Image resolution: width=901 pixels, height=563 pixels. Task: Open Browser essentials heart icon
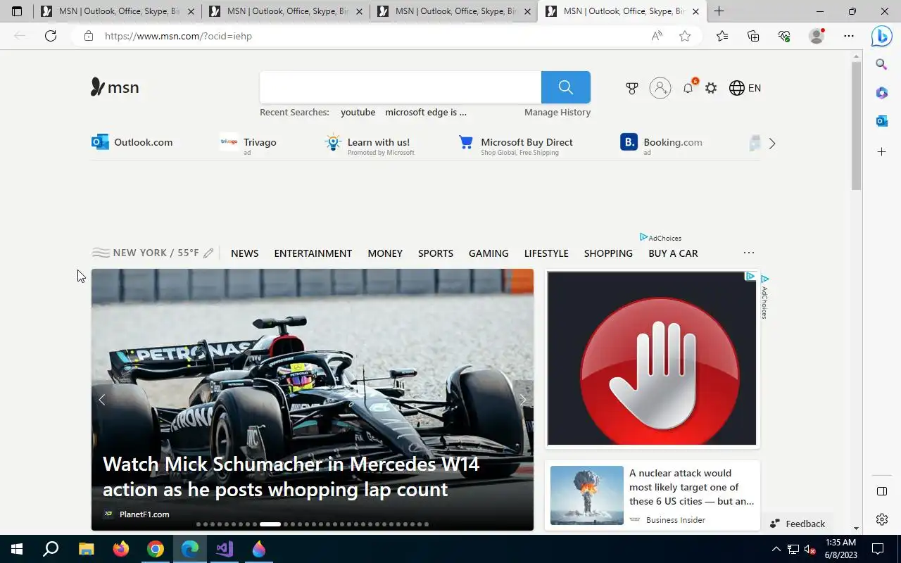(784, 36)
